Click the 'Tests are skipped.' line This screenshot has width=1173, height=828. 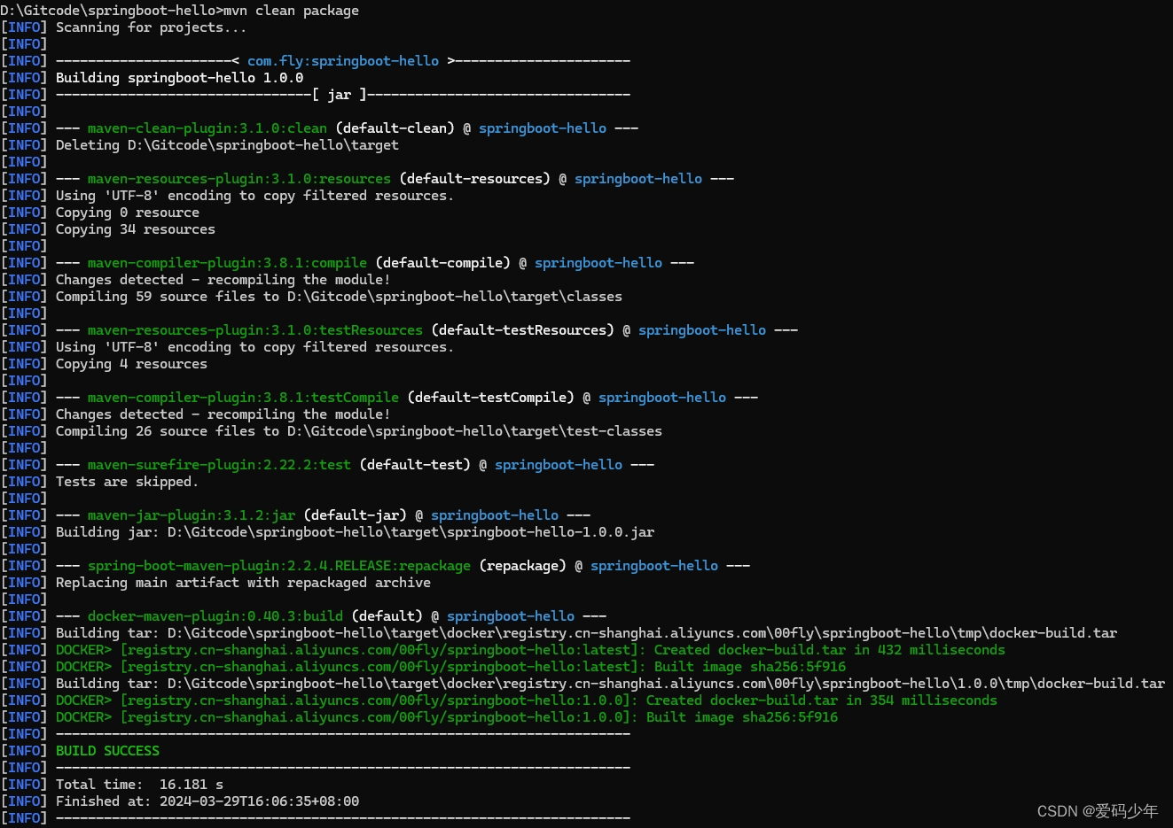[127, 482]
